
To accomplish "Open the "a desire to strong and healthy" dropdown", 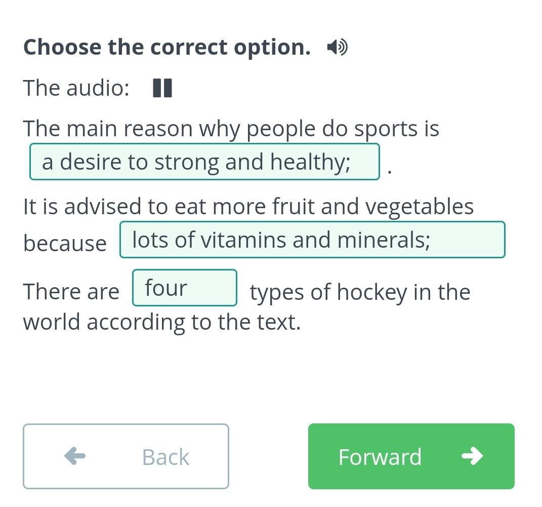I will tap(204, 162).
